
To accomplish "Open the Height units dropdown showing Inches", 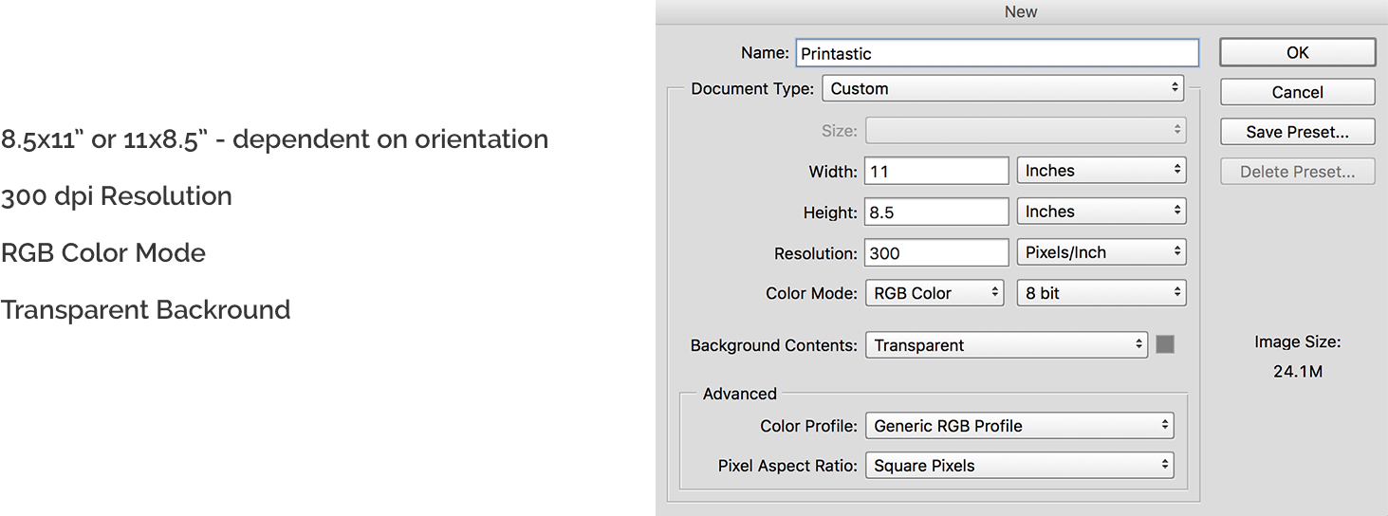I will 1101,212.
